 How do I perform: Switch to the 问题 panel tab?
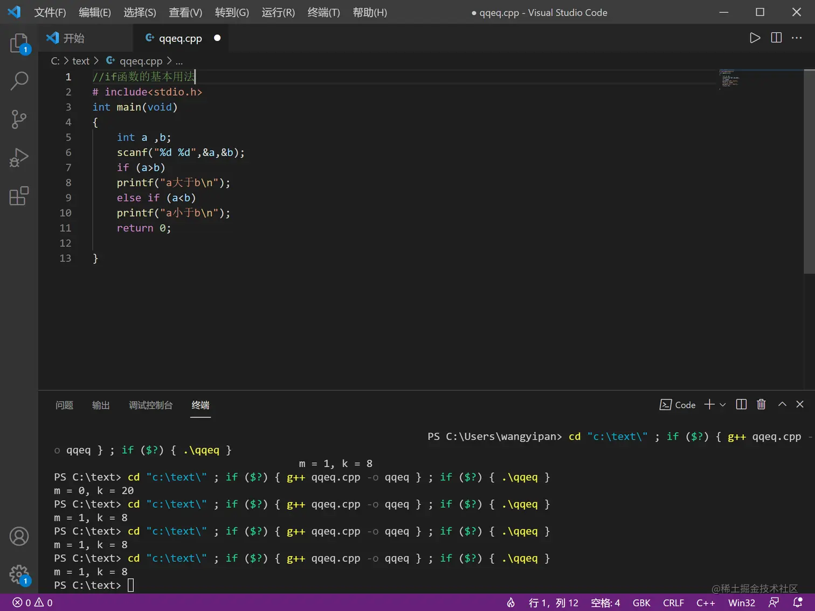[x=64, y=405]
